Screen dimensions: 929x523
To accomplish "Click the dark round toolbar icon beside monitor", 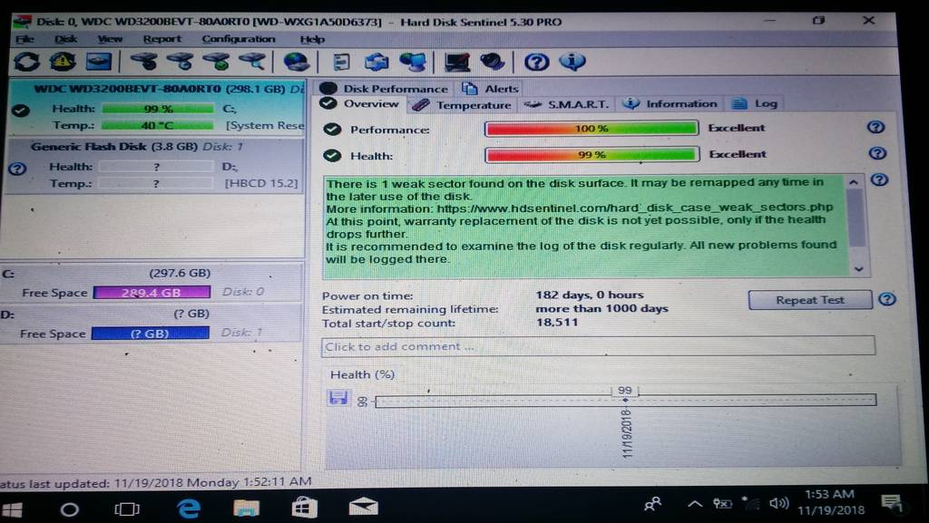I will (493, 62).
